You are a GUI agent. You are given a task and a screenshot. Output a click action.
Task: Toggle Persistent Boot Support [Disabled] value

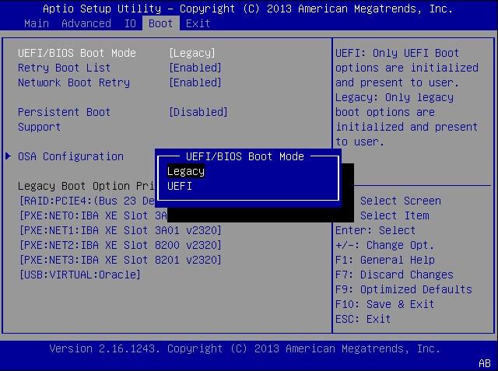(x=198, y=112)
